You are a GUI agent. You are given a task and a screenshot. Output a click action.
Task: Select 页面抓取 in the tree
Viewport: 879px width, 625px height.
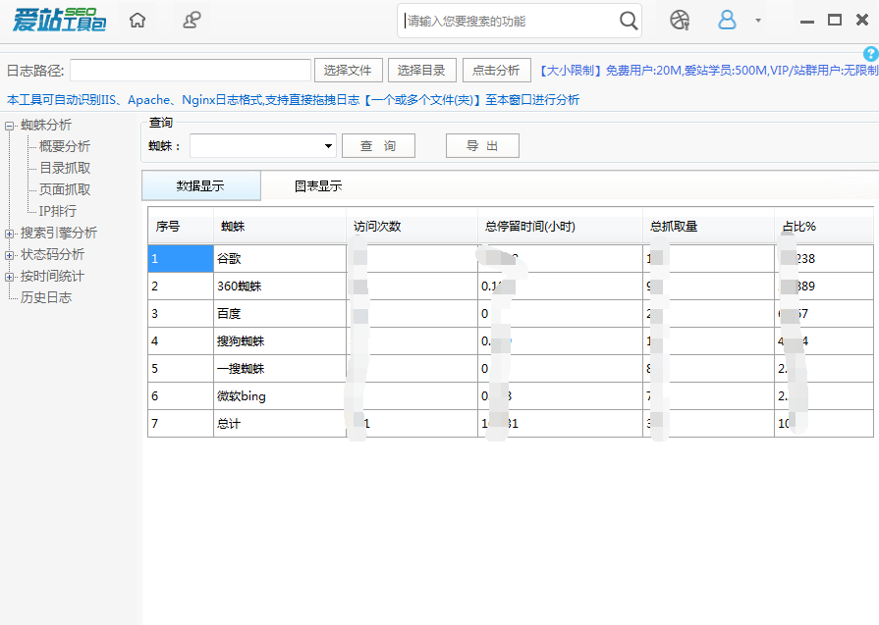65,189
